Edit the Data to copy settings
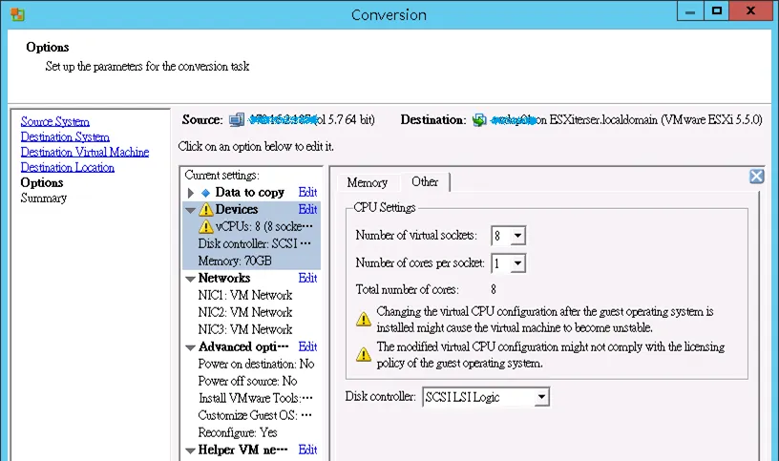 tap(307, 192)
